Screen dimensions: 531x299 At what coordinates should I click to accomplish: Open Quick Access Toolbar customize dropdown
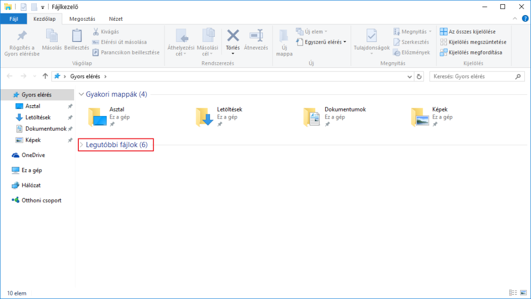pos(43,7)
